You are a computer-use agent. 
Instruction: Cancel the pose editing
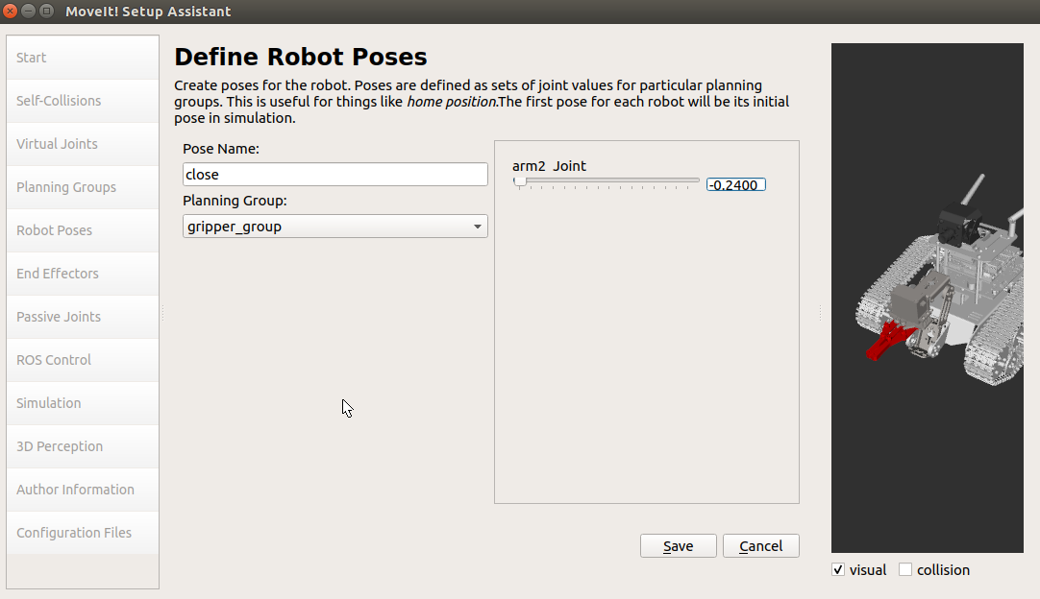760,546
